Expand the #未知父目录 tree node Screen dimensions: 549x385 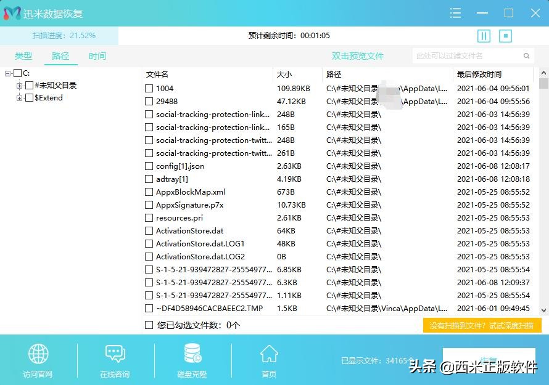point(19,86)
